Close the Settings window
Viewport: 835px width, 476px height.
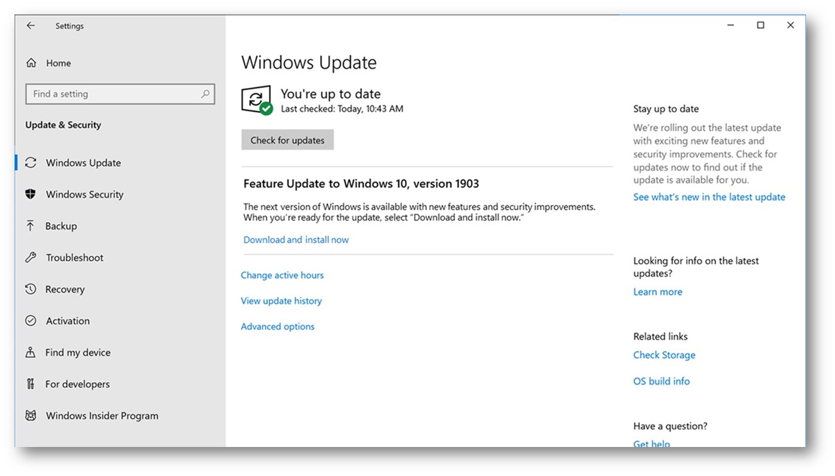pos(790,25)
